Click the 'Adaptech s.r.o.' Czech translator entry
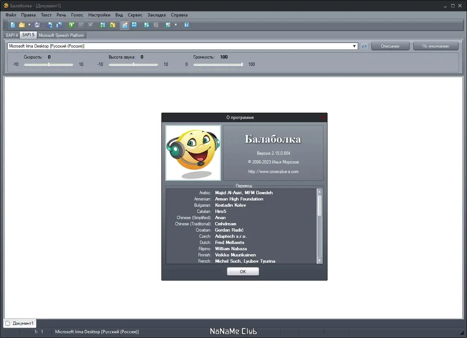467x338 pixels. [x=231, y=236]
